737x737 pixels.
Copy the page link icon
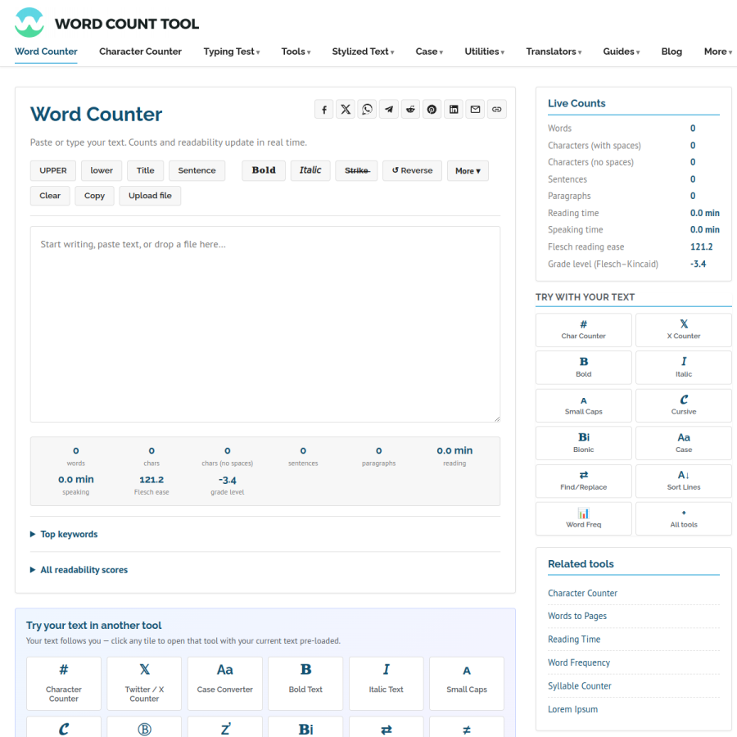point(497,110)
